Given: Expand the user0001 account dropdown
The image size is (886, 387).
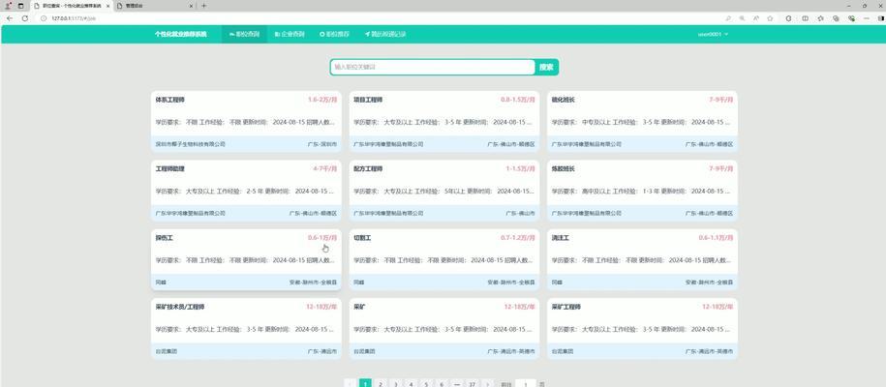Looking at the screenshot, I should (713, 34).
